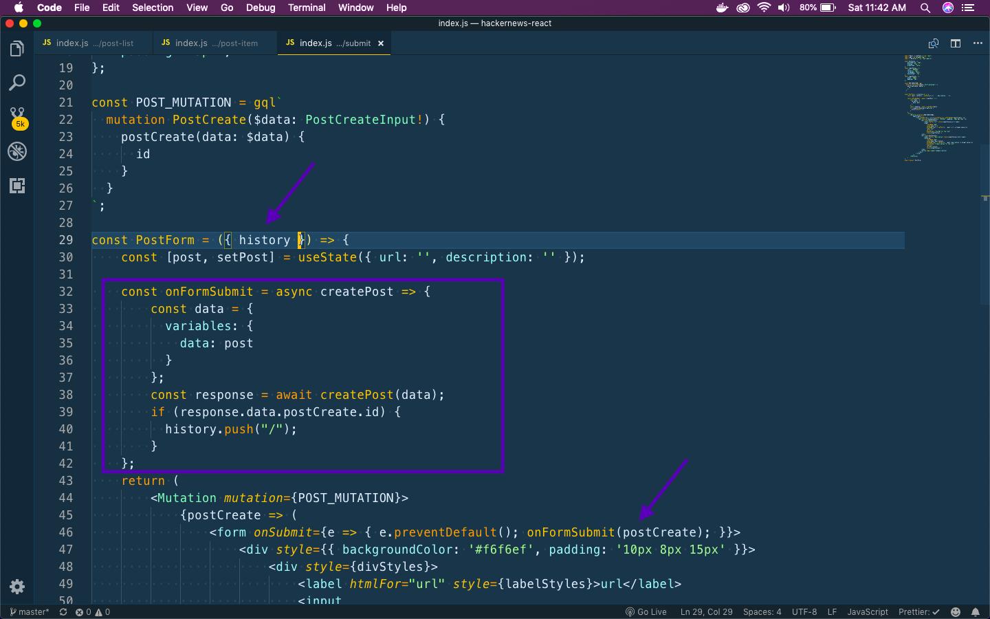Click useState call on line 30
Image resolution: width=990 pixels, height=619 pixels.
[327, 257]
